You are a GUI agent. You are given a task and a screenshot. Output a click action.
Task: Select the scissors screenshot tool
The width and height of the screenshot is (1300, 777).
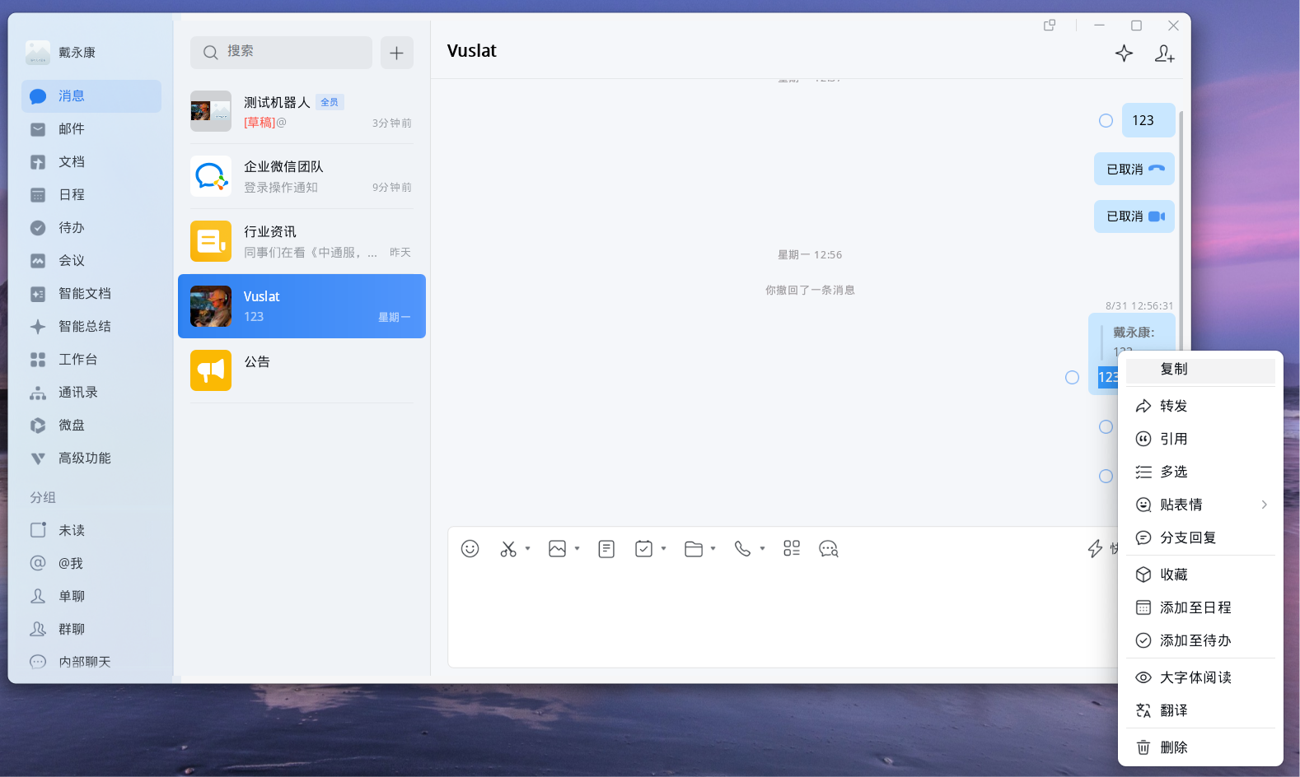(x=508, y=549)
